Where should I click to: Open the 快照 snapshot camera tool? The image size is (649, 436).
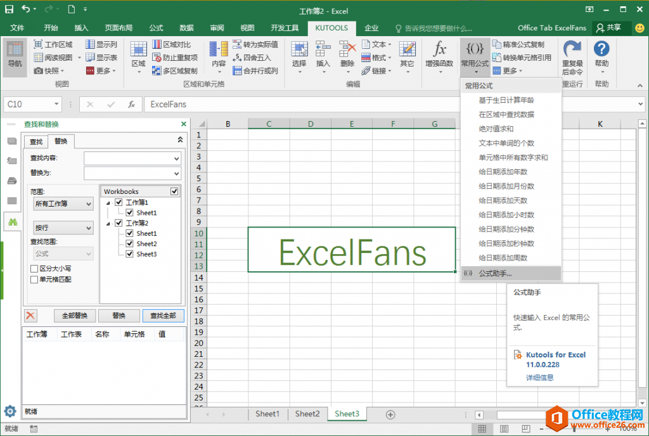tap(38, 71)
